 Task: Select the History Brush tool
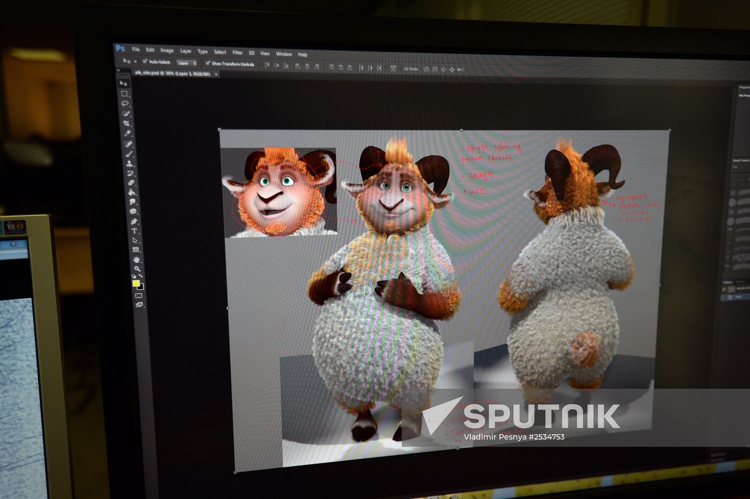pyautogui.click(x=130, y=173)
